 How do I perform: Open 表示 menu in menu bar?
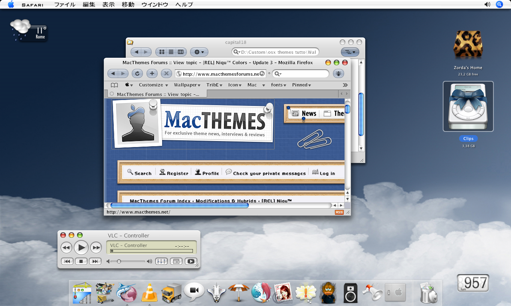pyautogui.click(x=109, y=4)
